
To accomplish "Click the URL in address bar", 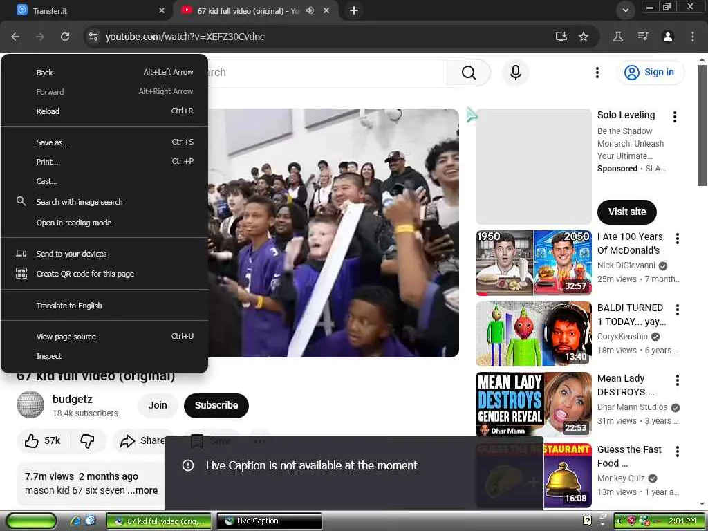I will pyautogui.click(x=185, y=37).
